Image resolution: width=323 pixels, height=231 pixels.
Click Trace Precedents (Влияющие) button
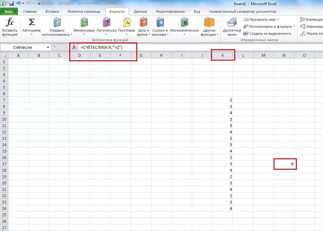(x=311, y=19)
